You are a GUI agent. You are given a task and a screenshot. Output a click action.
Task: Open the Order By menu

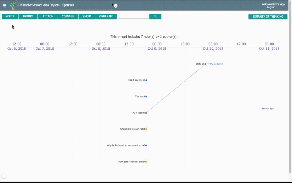106,16
